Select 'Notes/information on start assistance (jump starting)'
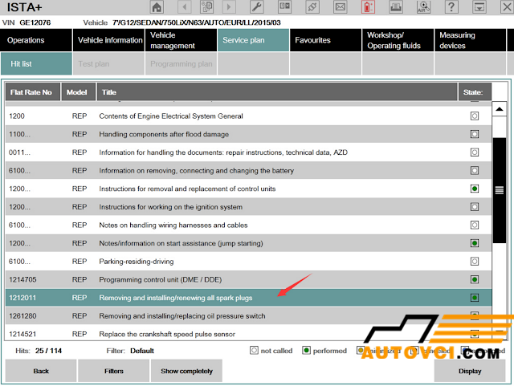 click(x=248, y=243)
